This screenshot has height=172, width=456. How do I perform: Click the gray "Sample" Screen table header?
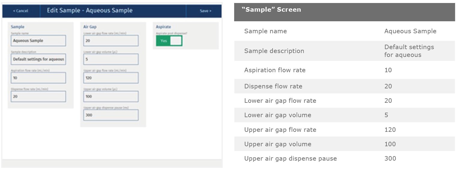pos(344,12)
